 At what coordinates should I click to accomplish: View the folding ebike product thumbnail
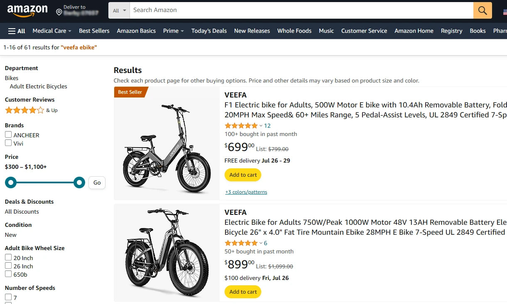point(167,143)
